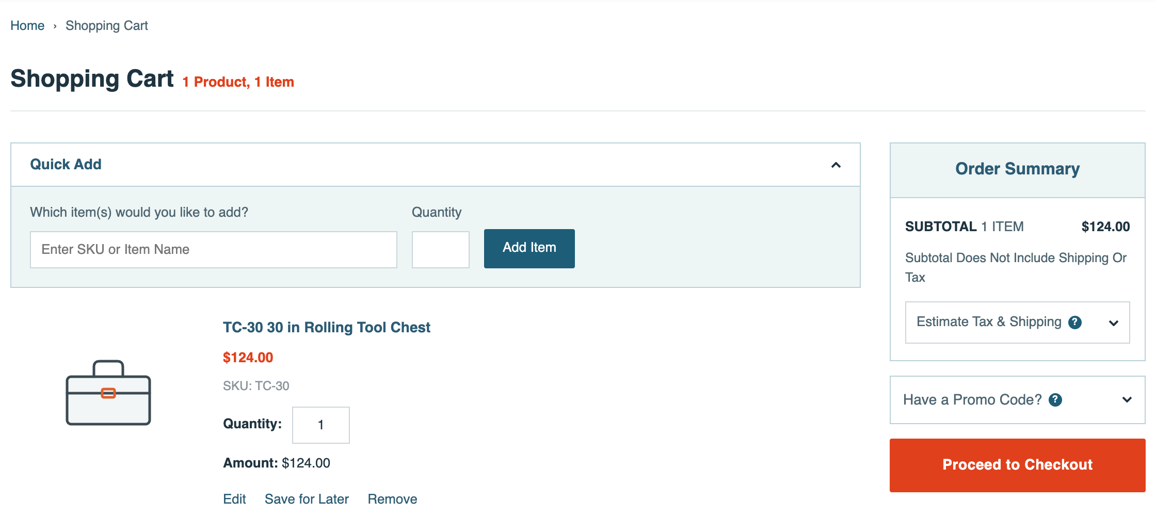The image size is (1156, 516).
Task: Focus the Enter SKU or Item Name field
Action: (214, 250)
